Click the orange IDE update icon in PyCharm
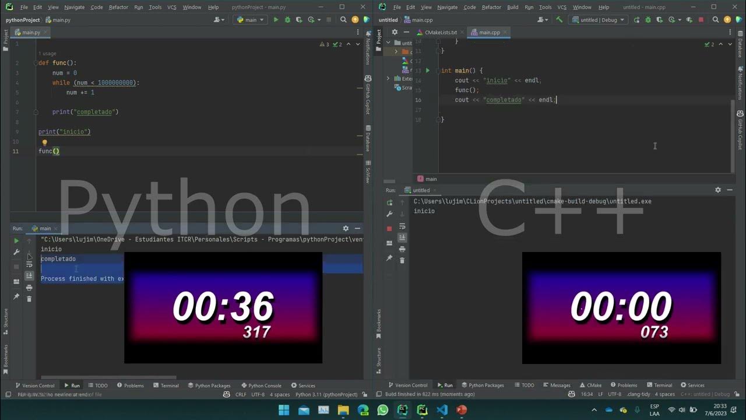 pyautogui.click(x=356, y=20)
